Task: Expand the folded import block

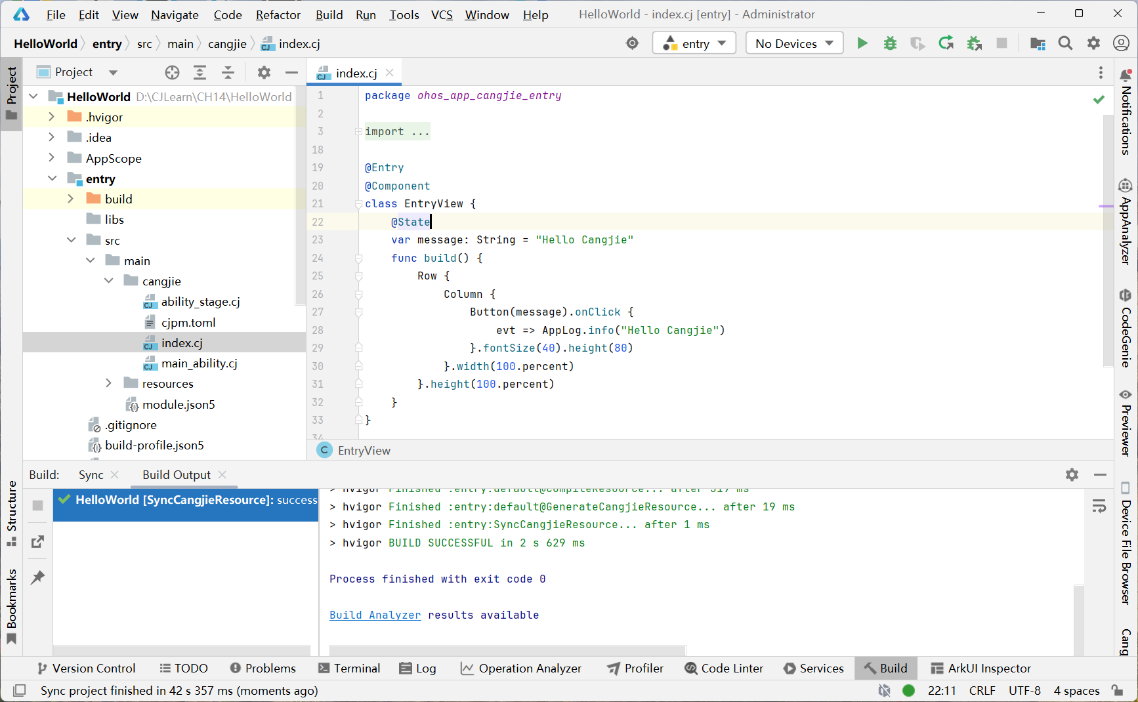Action: [x=358, y=132]
